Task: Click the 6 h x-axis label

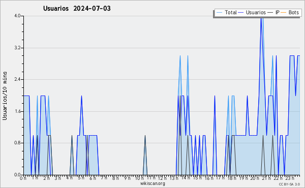Action: click(93, 178)
